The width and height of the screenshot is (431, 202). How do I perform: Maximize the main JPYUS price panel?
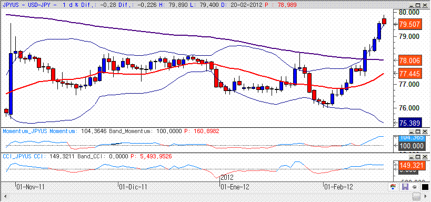tap(418, 5)
